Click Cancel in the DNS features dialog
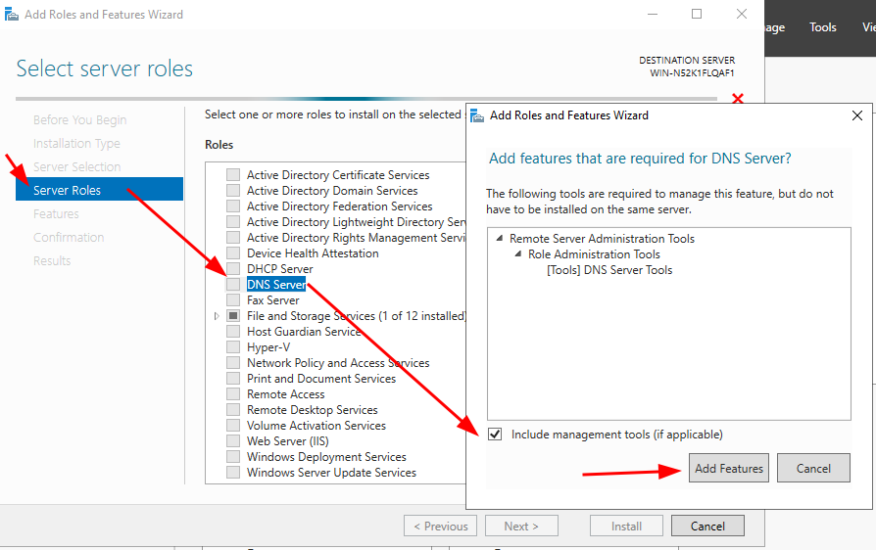876x550 pixels. [x=813, y=468]
